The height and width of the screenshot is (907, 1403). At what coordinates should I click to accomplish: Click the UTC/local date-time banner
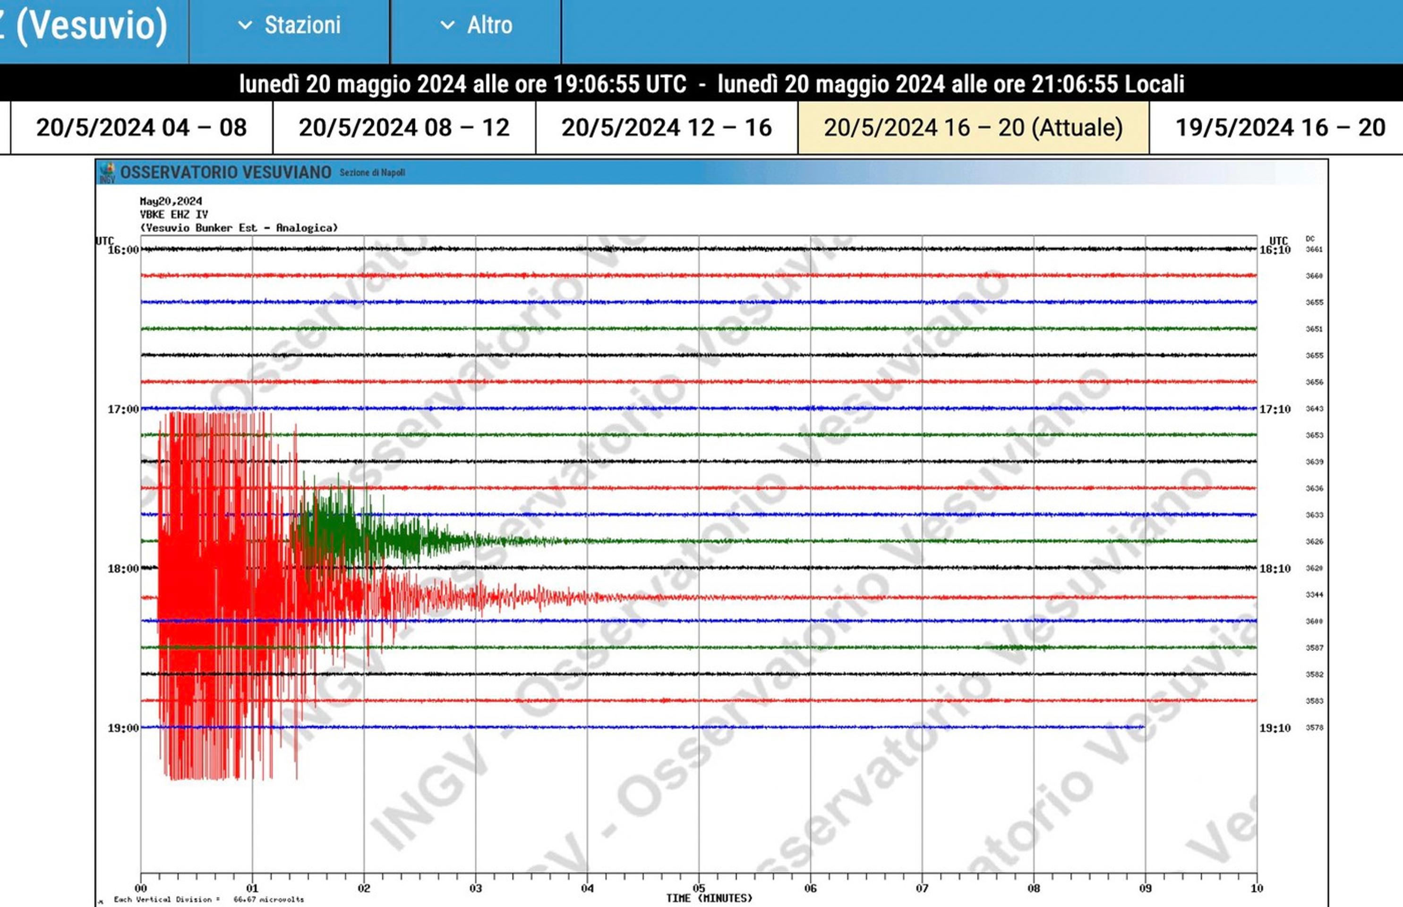click(x=711, y=84)
